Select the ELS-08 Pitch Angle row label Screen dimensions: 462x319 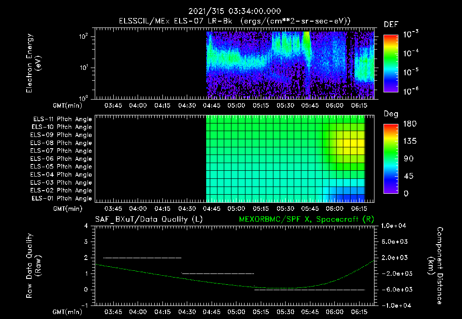point(61,143)
